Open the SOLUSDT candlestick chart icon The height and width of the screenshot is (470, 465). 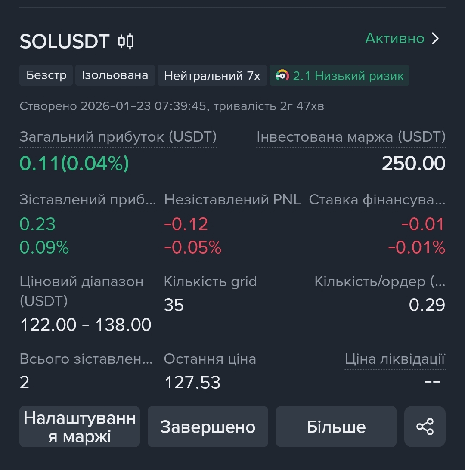[126, 42]
